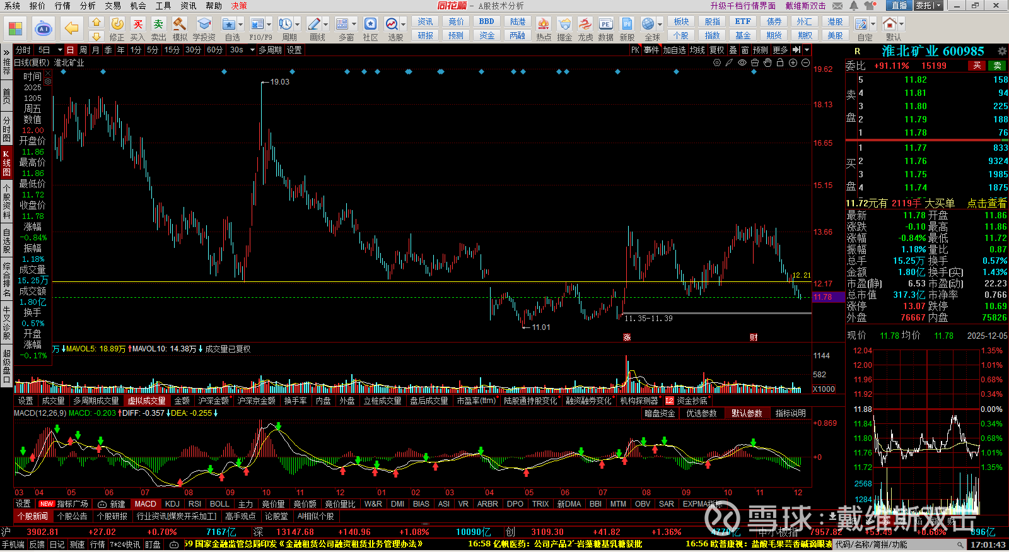Image resolution: width=1009 pixels, height=552 pixels.
Task: Click the 资讯 button
Action: click(426, 21)
